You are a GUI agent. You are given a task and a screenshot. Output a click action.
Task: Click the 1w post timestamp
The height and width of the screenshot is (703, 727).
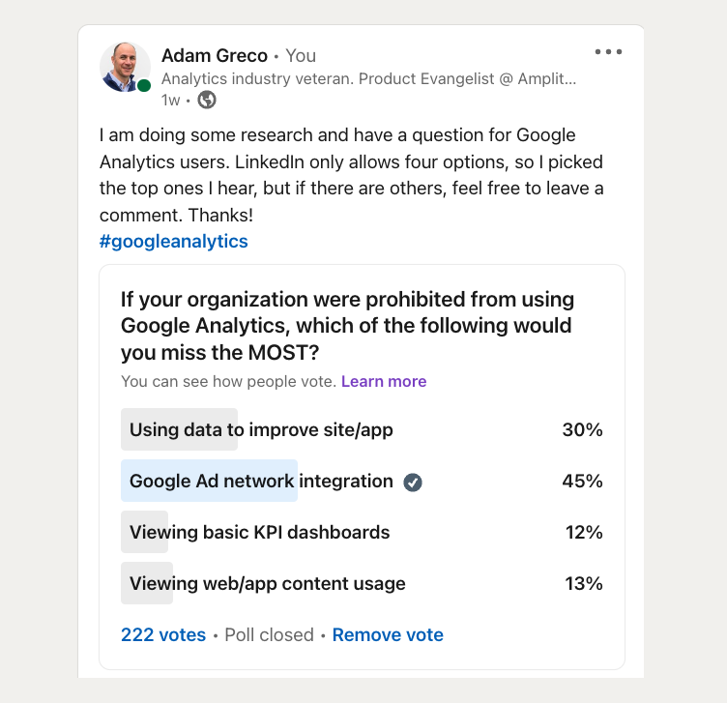tap(170, 101)
